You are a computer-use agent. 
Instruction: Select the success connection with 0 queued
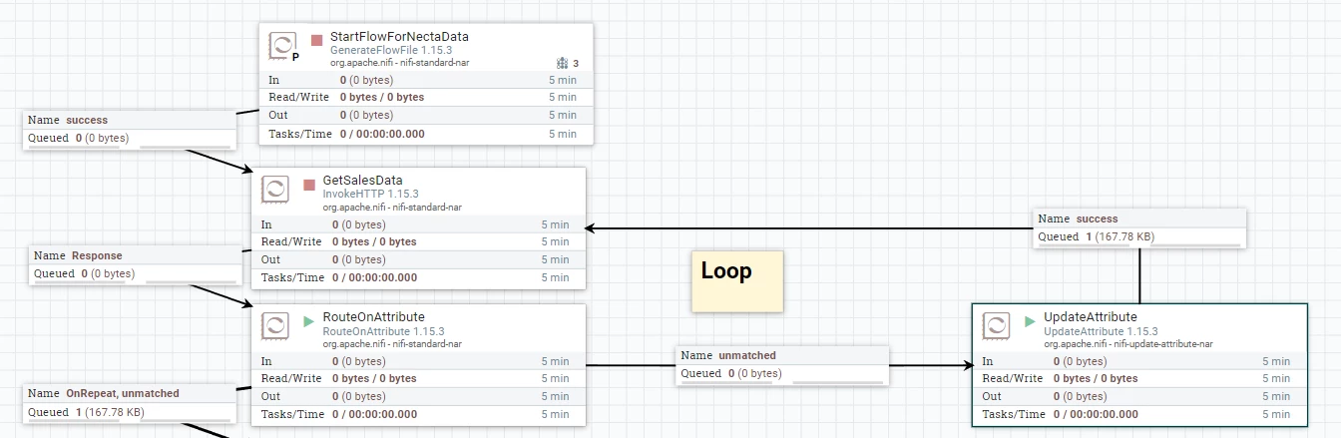[129, 129]
